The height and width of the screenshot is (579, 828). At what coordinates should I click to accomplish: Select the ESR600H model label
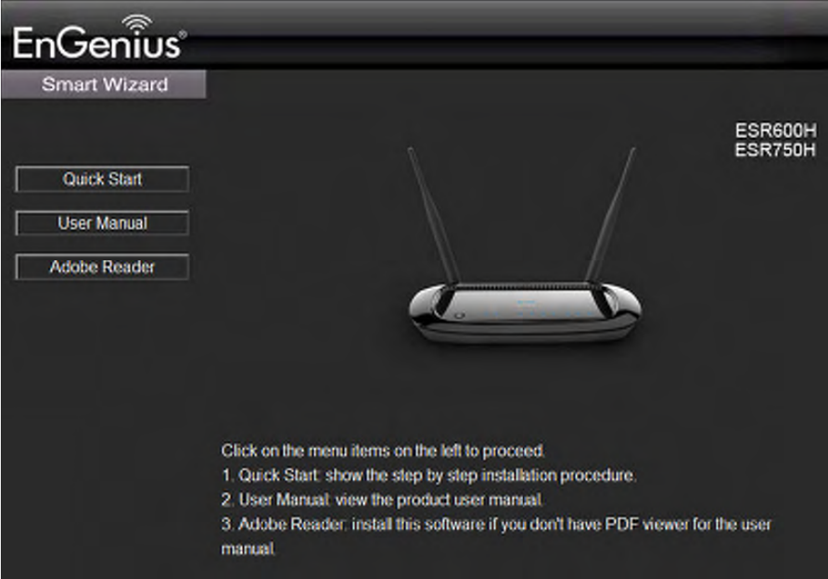tap(775, 131)
